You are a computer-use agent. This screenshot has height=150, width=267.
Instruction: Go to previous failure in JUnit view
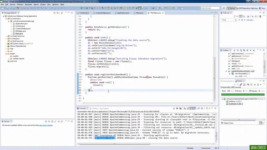237,85
